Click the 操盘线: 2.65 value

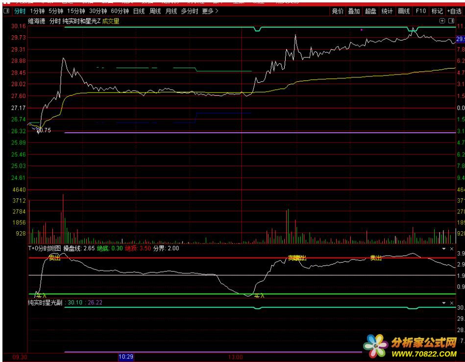[x=79, y=248]
